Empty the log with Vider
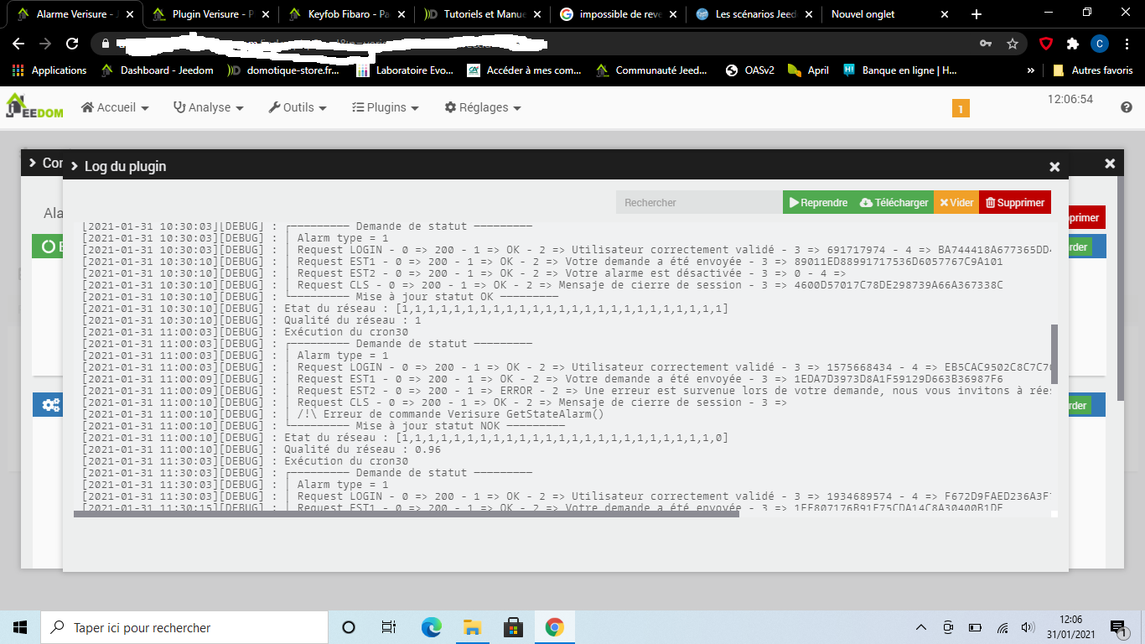The height and width of the screenshot is (644, 1145). (x=956, y=202)
